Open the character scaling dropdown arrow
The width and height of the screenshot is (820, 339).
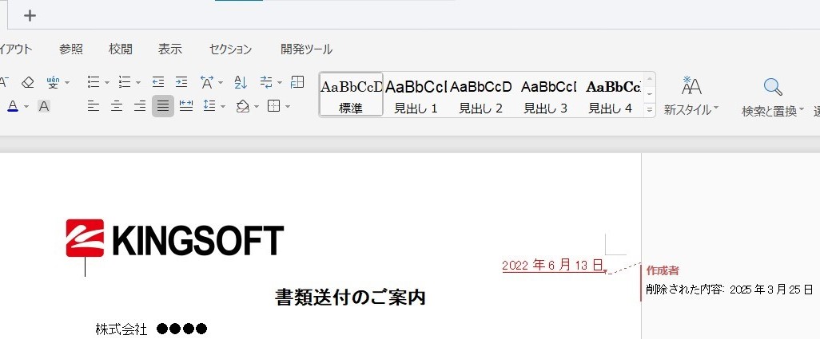tap(220, 82)
